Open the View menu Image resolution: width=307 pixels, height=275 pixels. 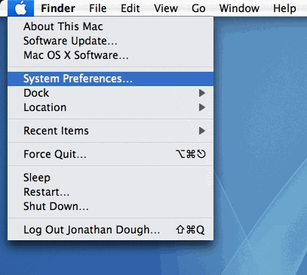point(166,8)
